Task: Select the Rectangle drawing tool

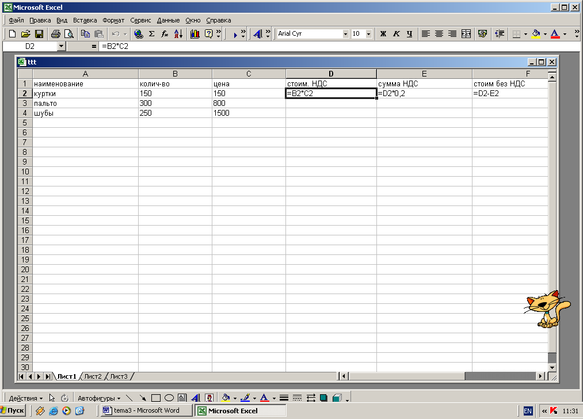Action: (x=156, y=398)
